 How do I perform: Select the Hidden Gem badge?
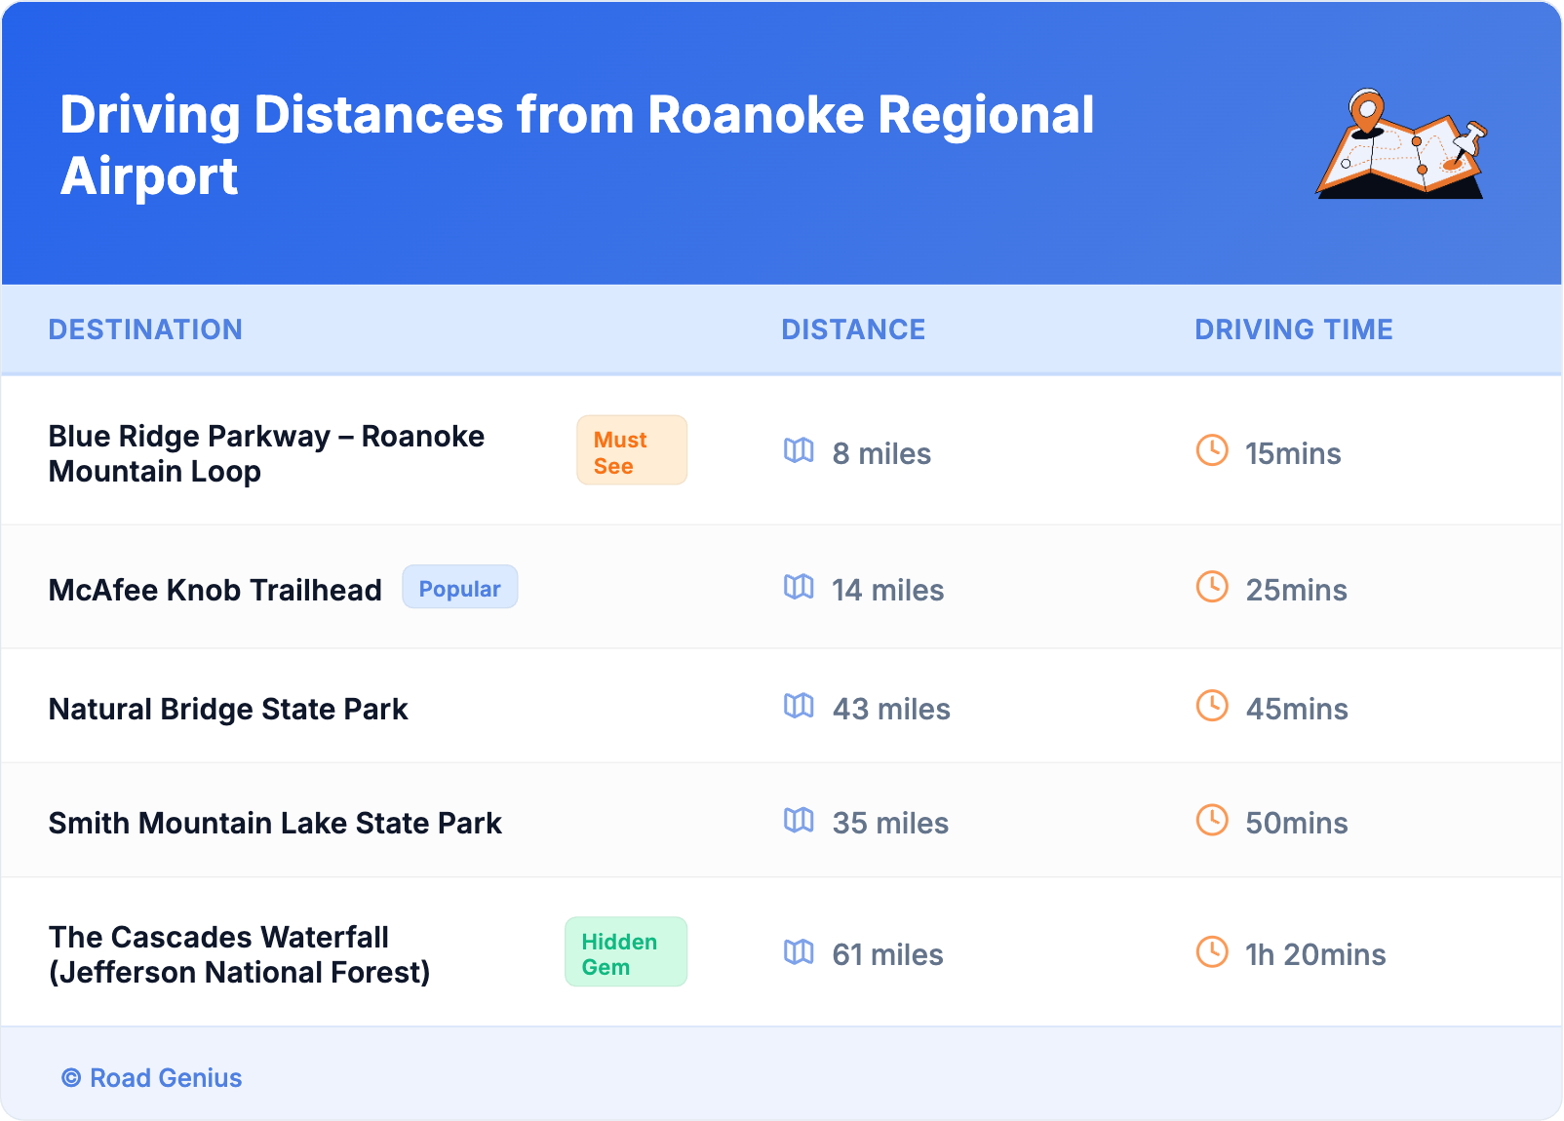(x=625, y=952)
